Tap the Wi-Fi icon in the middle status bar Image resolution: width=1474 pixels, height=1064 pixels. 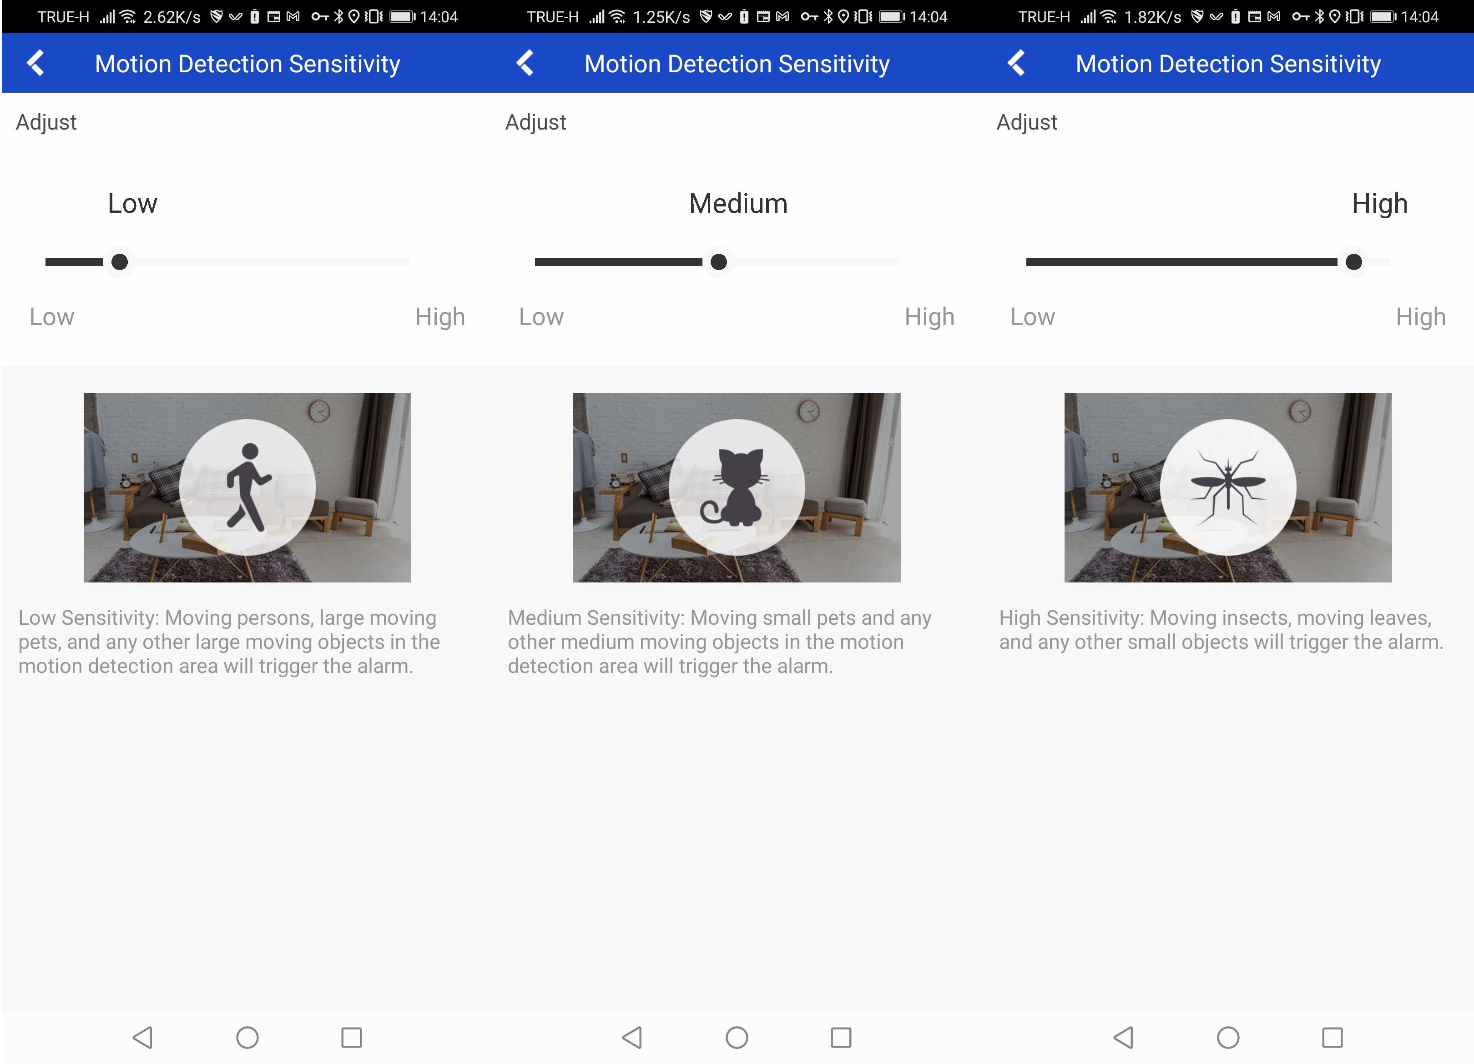tap(617, 17)
